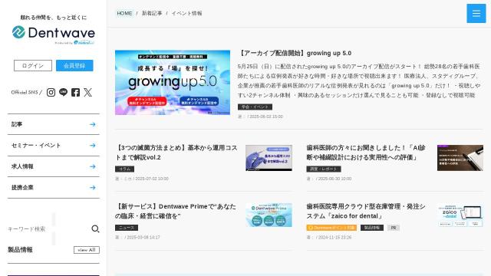Open the 求人情報 menu item
This screenshot has width=491, height=276.
(x=54, y=166)
